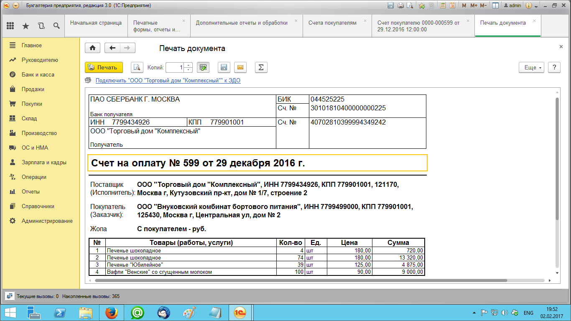Open the calendar icon in title bar

pos(452,6)
